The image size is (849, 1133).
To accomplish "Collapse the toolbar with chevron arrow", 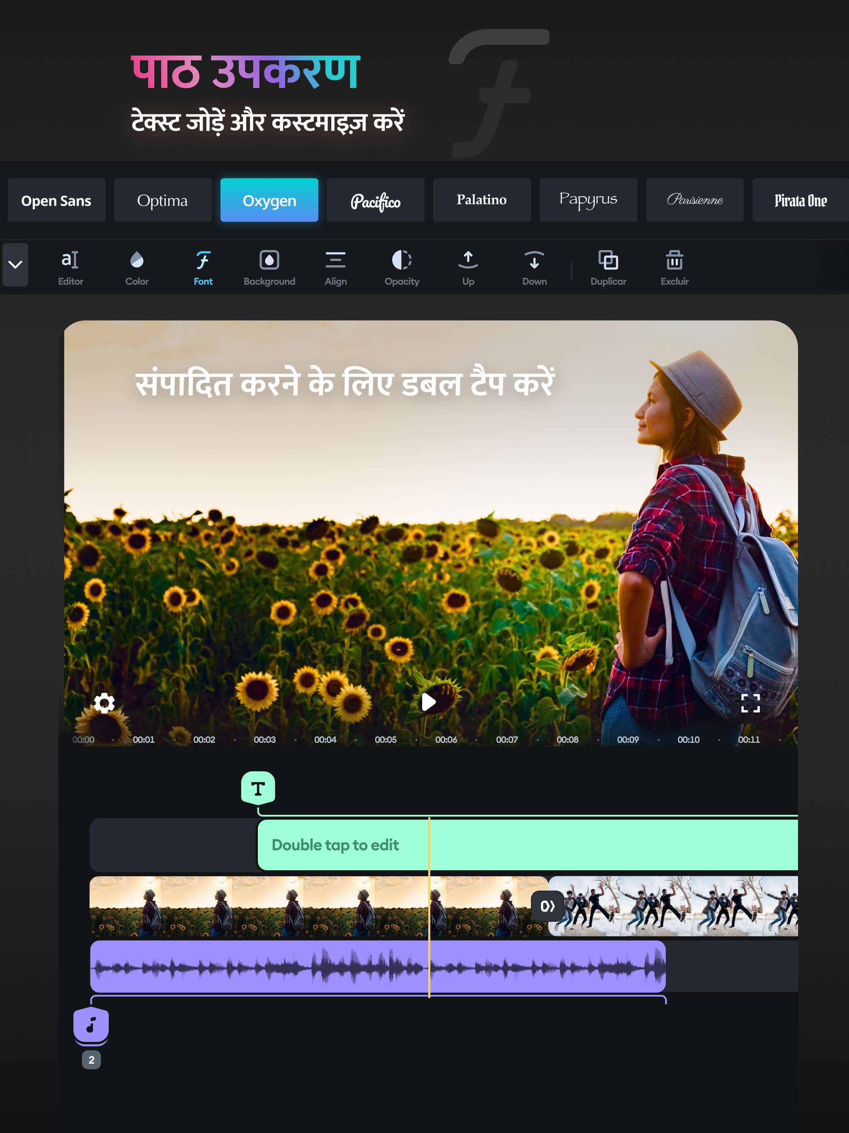I will point(15,264).
